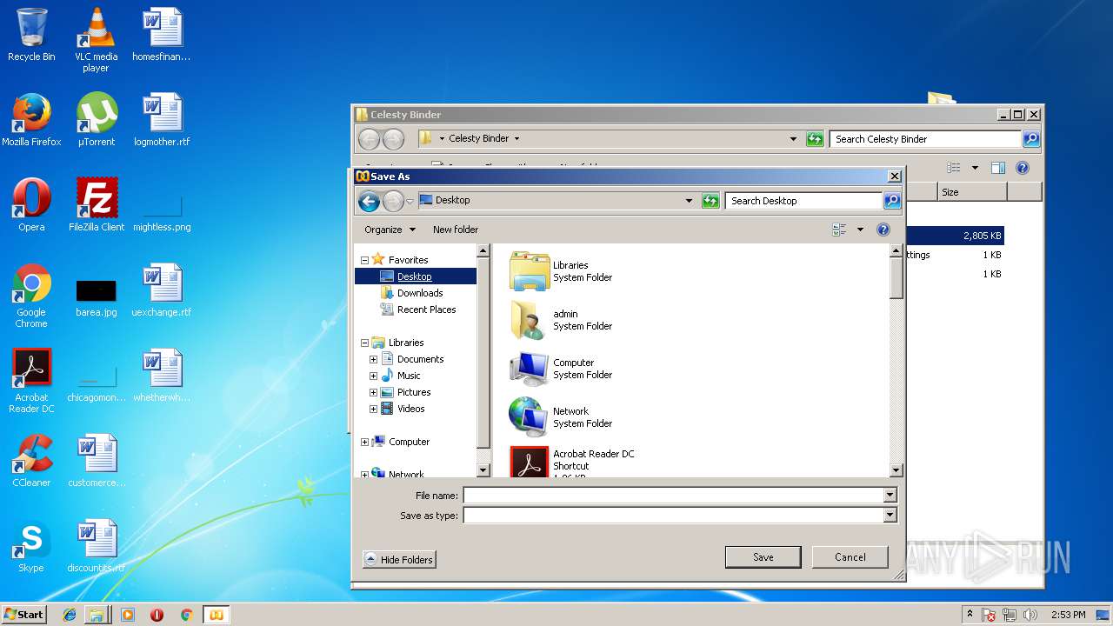
Task: Click the navigation pane scrollbar down arrow
Action: point(483,470)
